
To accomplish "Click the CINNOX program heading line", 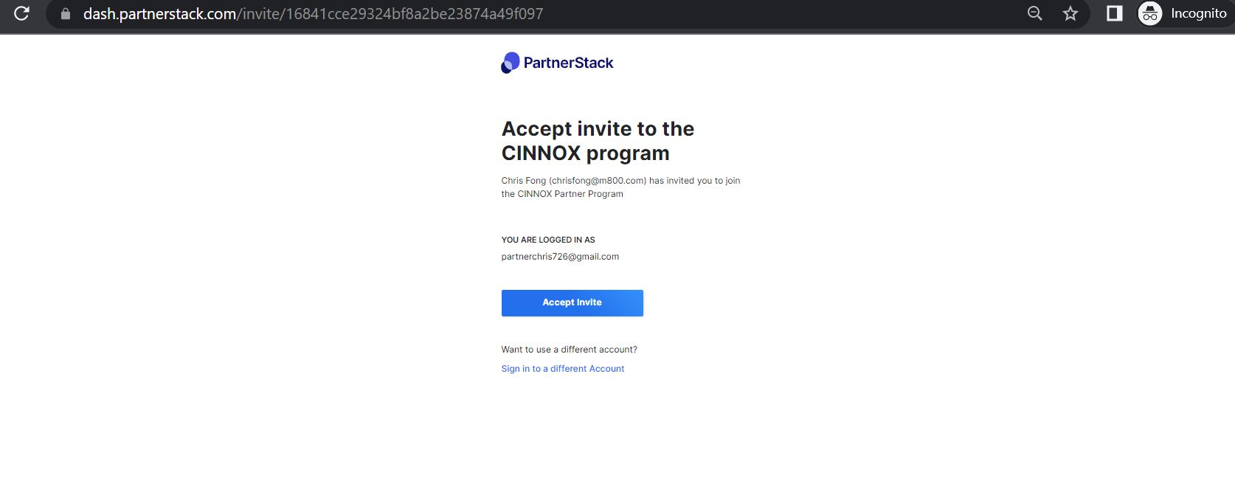I will click(586, 153).
